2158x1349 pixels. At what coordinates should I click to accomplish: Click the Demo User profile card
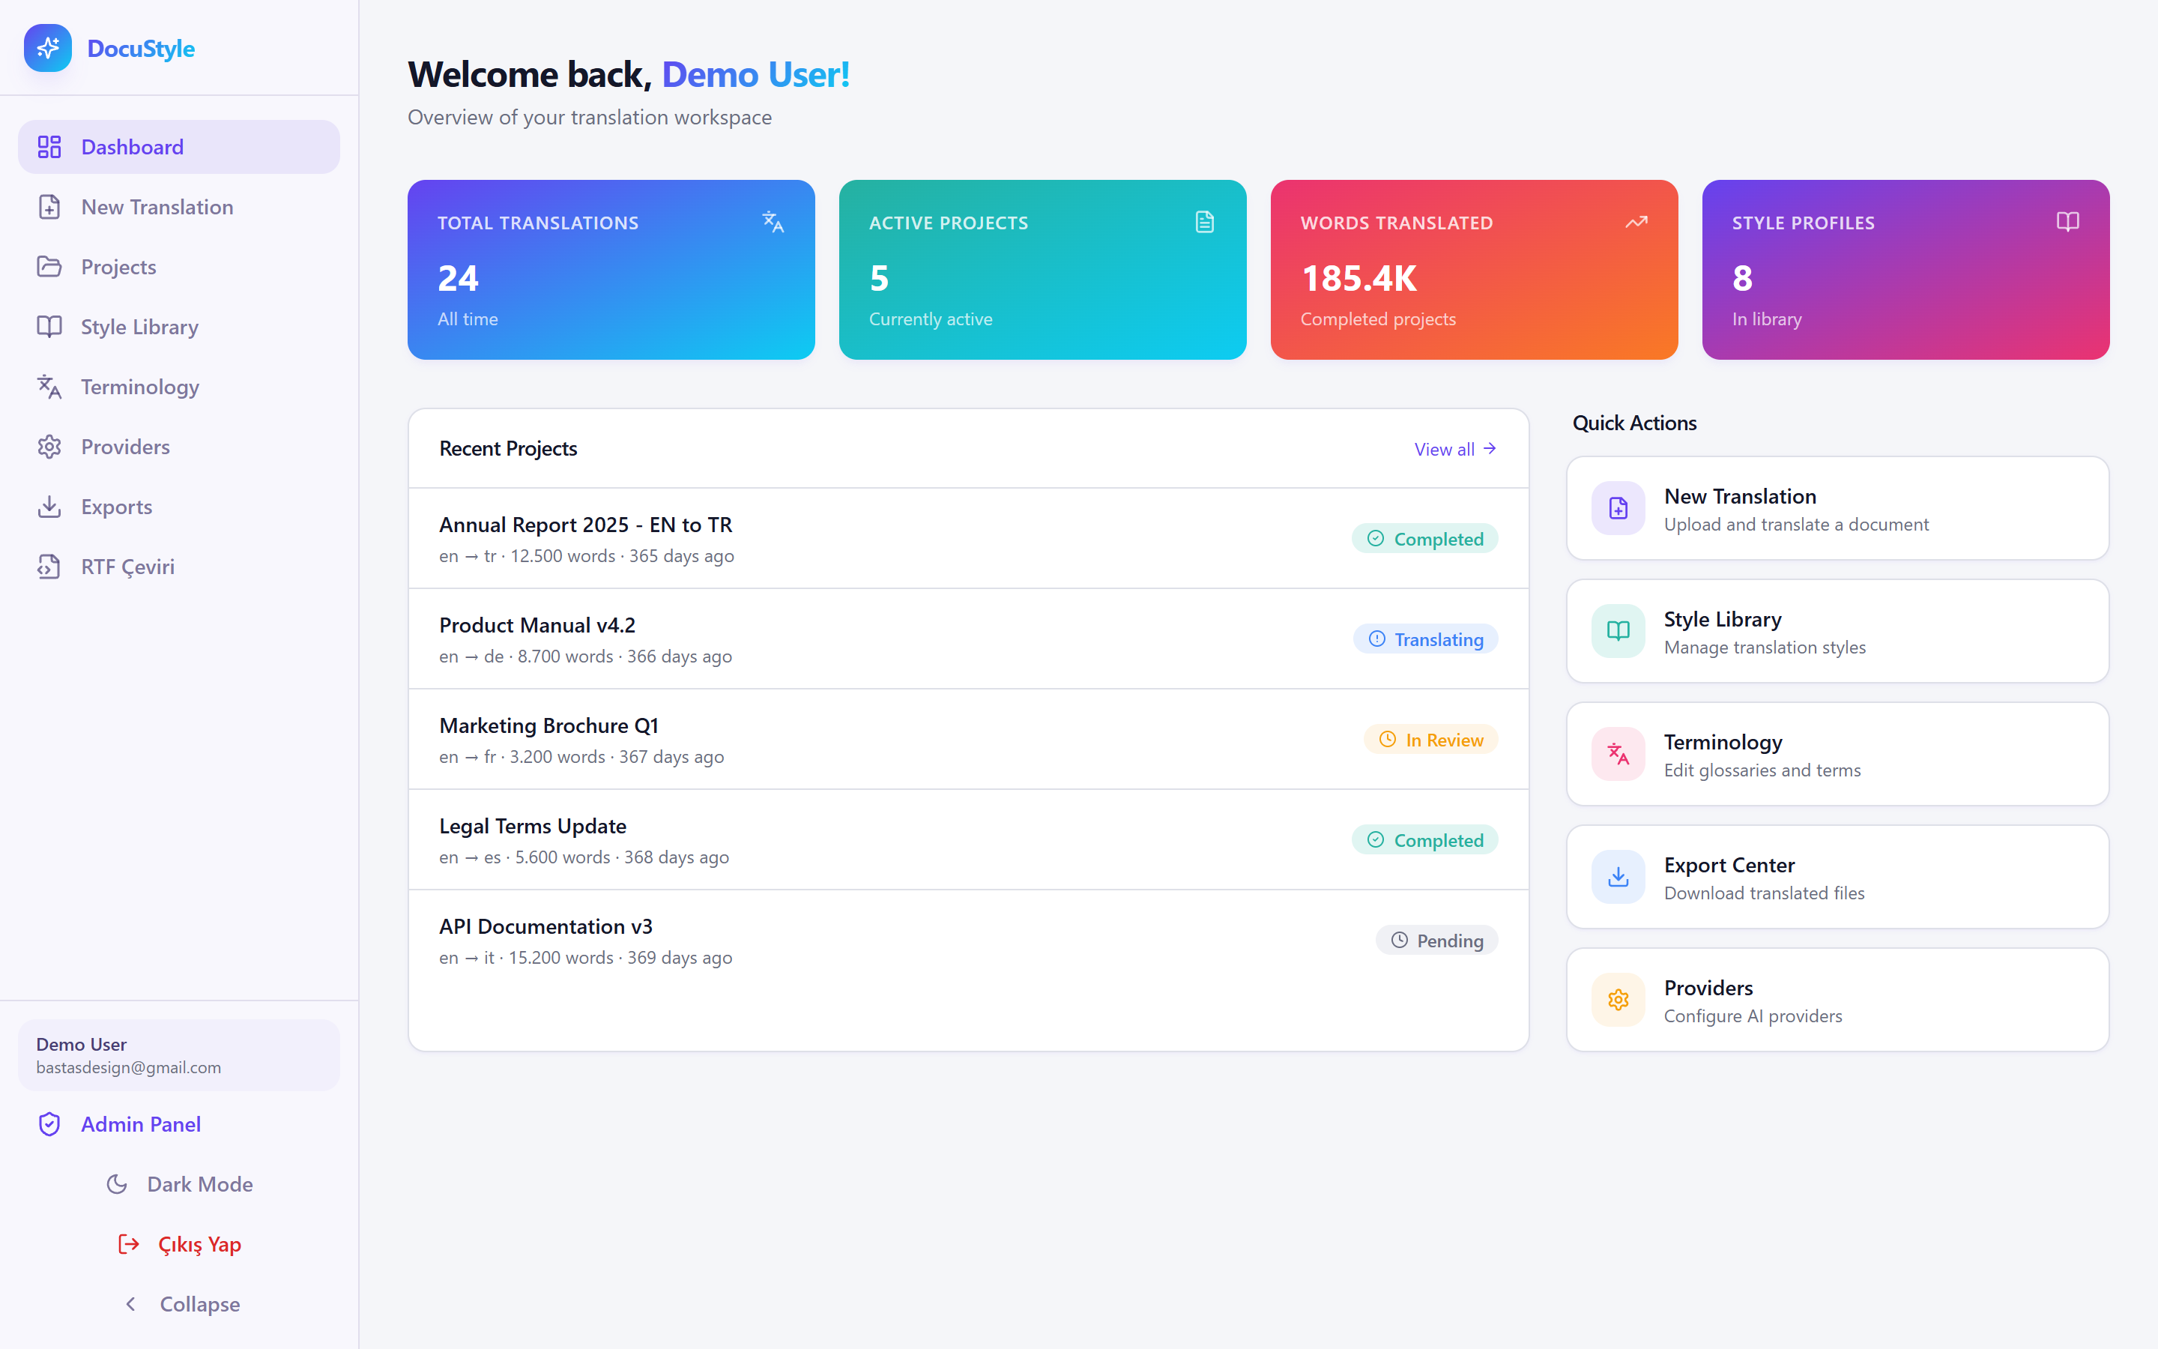point(178,1054)
